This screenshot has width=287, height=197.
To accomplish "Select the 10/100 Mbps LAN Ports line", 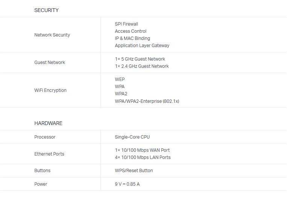I will coord(143,157).
